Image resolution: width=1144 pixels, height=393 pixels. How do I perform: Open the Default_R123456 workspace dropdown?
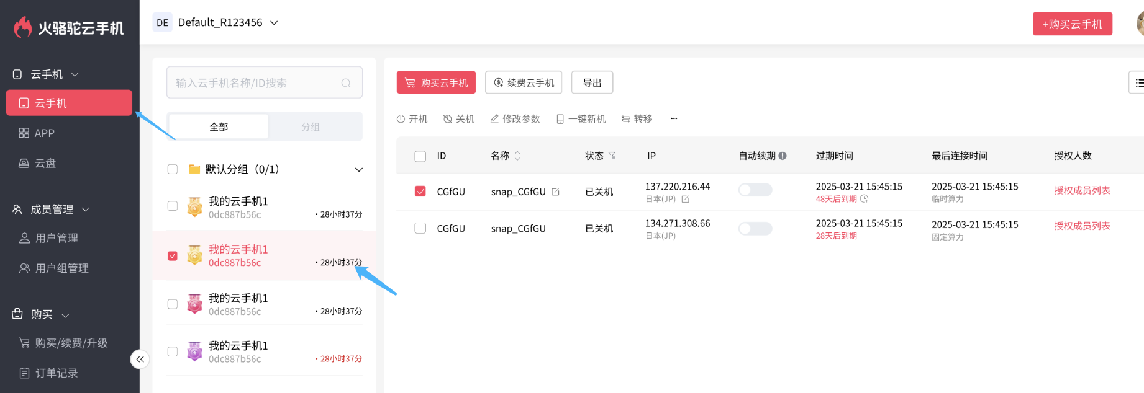point(274,23)
